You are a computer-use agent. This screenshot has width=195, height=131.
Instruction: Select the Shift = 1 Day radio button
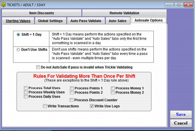pos(18,35)
